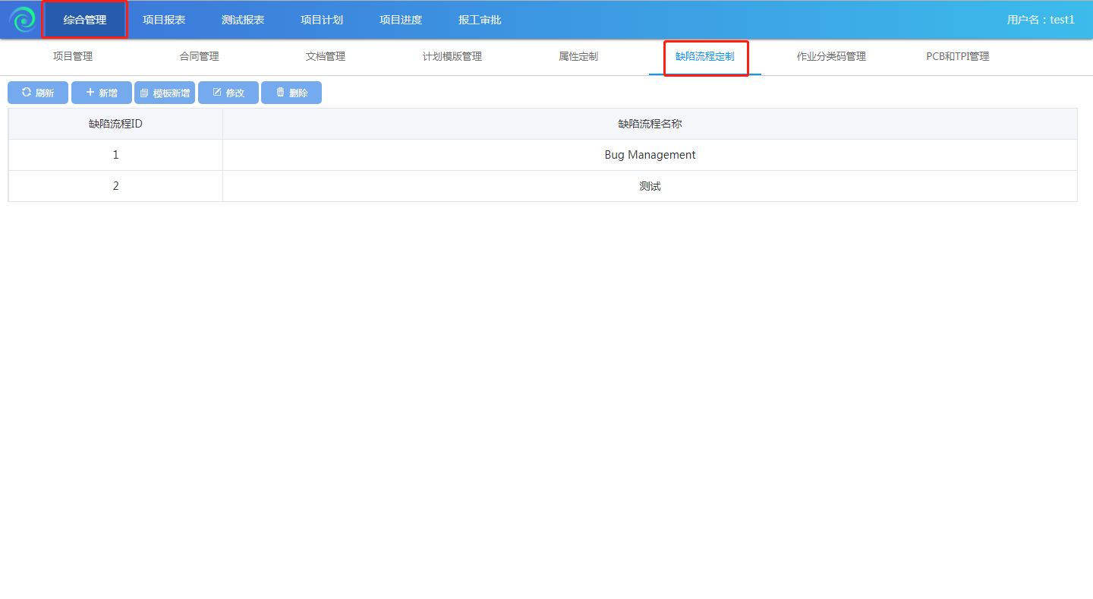Screen dimensions: 1093x599
Task: Open the 报工审批 menu
Action: pos(480,20)
